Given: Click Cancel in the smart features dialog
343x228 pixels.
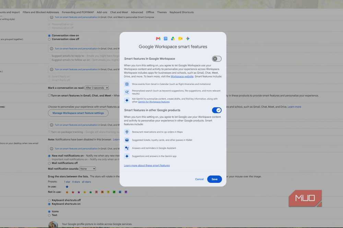Looking at the screenshot, I should coord(199,179).
